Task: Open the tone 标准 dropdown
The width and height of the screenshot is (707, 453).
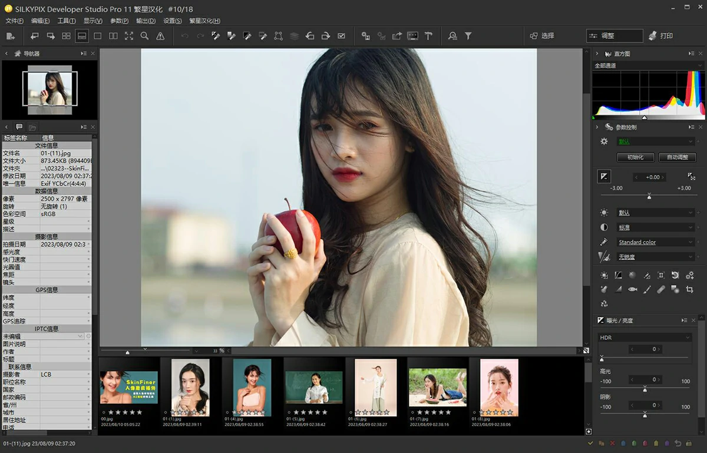Action: pyautogui.click(x=656, y=227)
